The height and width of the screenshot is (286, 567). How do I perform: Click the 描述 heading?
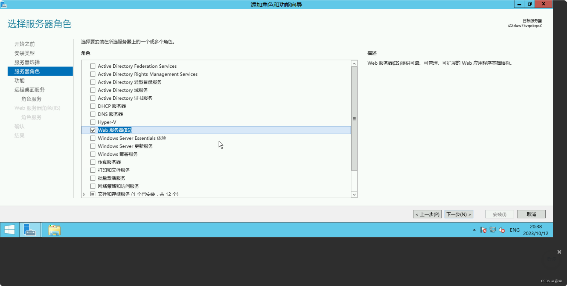tap(372, 53)
